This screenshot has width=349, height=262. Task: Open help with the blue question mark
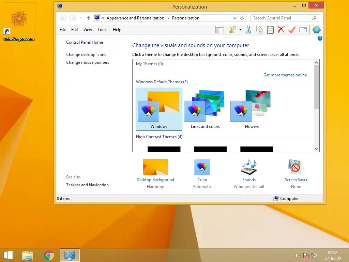coord(320,38)
